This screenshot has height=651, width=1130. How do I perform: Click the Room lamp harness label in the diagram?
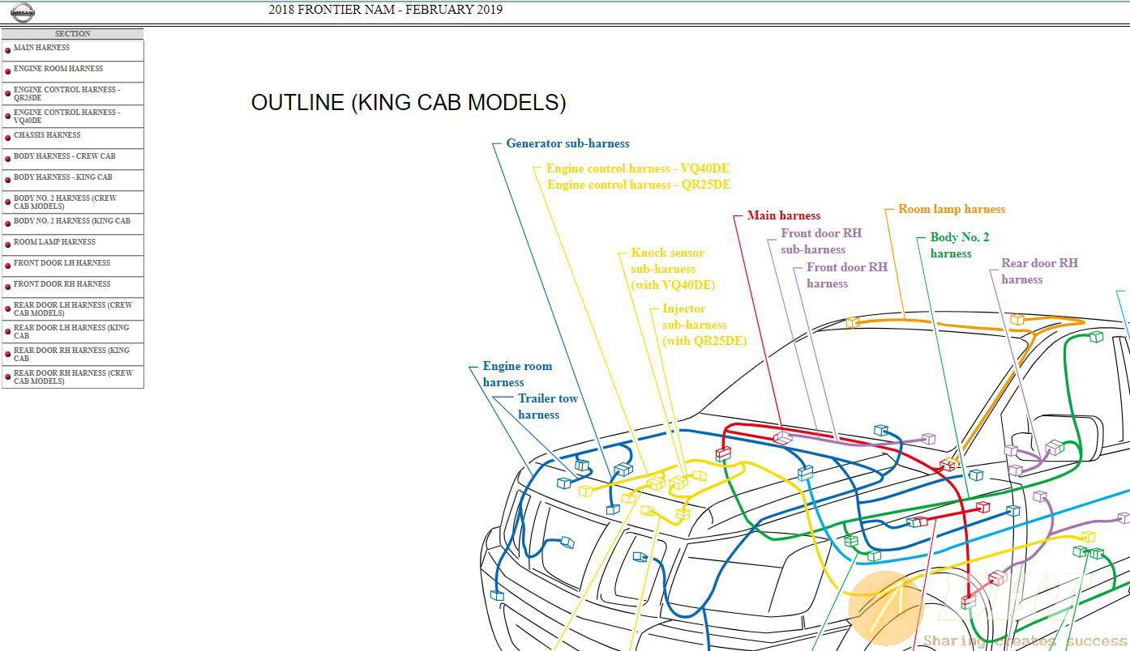[x=952, y=209]
